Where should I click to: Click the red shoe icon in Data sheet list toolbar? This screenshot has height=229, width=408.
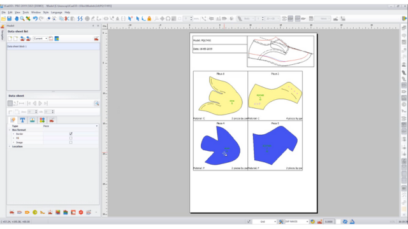[96, 39]
